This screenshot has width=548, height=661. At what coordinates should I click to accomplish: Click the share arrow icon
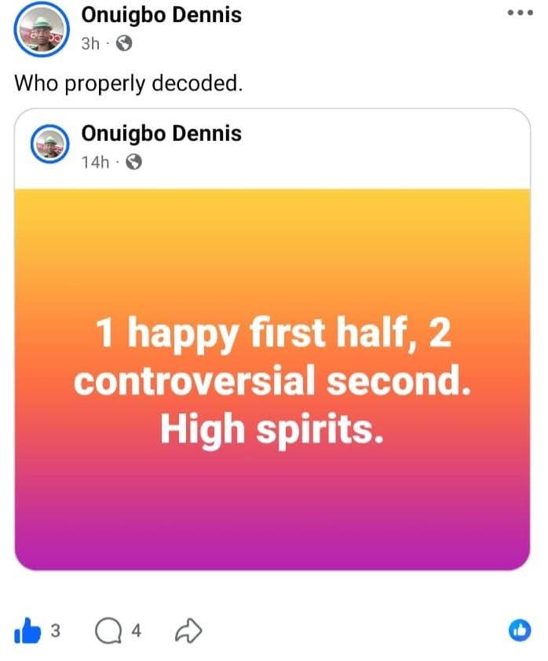(x=189, y=629)
